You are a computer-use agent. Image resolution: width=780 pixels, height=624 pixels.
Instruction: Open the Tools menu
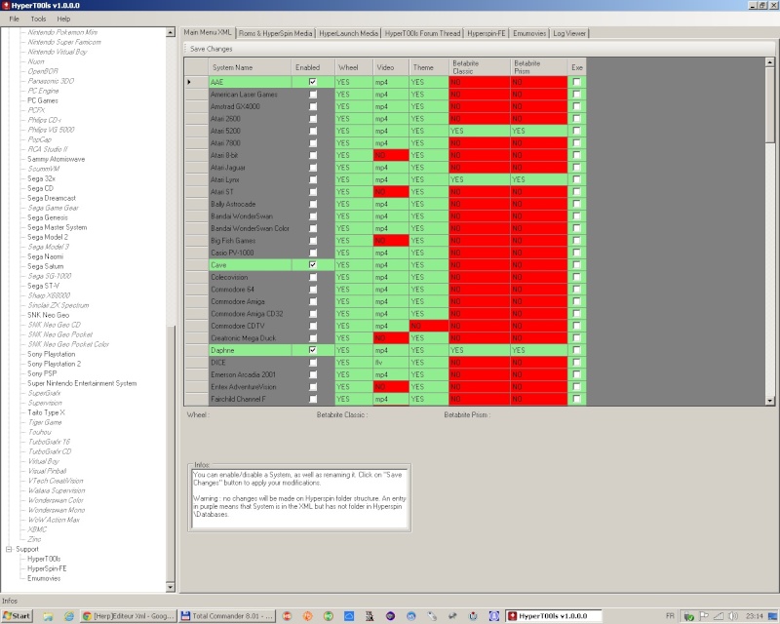pos(38,19)
